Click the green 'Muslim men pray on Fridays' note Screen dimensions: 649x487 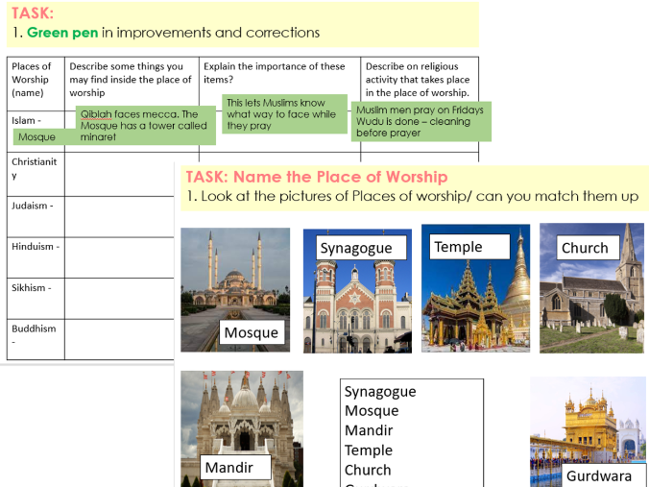(x=421, y=121)
